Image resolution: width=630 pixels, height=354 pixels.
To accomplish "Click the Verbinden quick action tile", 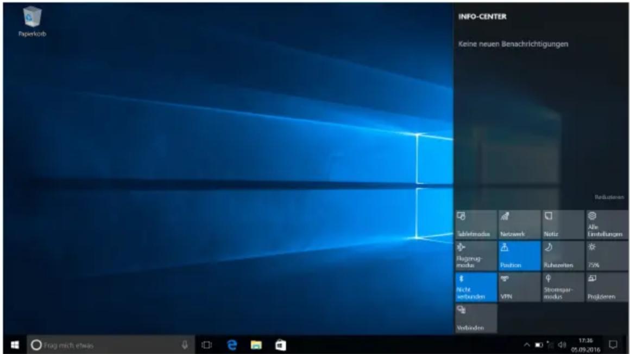I will coord(476,318).
